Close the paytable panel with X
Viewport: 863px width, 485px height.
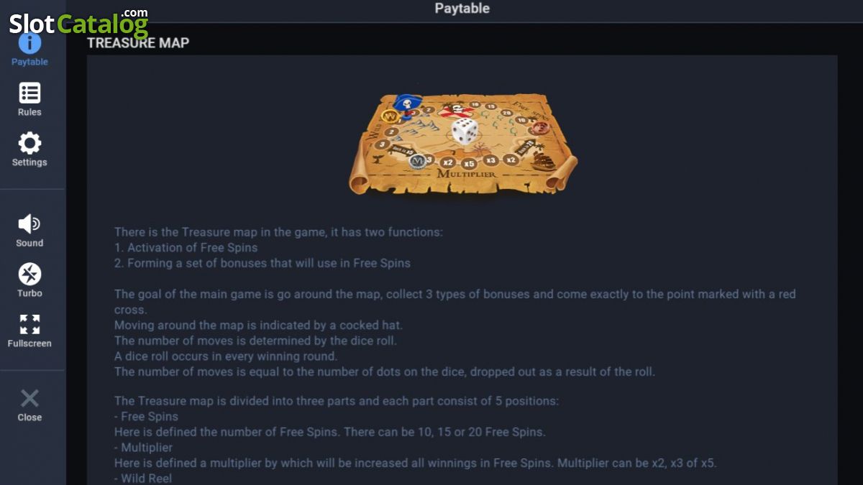coord(29,399)
